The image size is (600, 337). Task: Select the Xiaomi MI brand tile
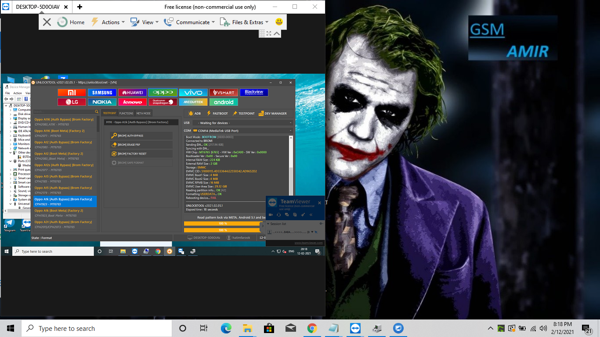[x=72, y=93]
